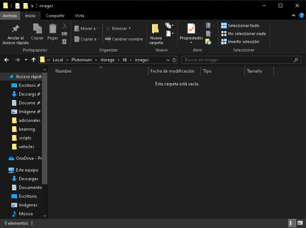Switch to the Vista tab

[x=80, y=16]
